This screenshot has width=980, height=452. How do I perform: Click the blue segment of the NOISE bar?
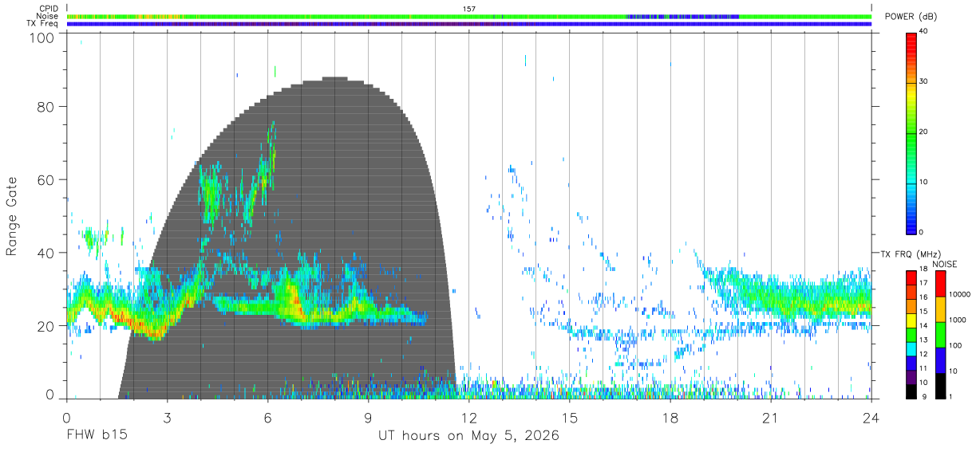(939, 360)
